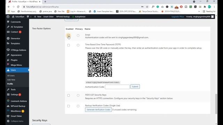Viewport: 223px width, 125px height.
Task: Click the page vertical scrollbar thumb
Action: [x=216, y=104]
